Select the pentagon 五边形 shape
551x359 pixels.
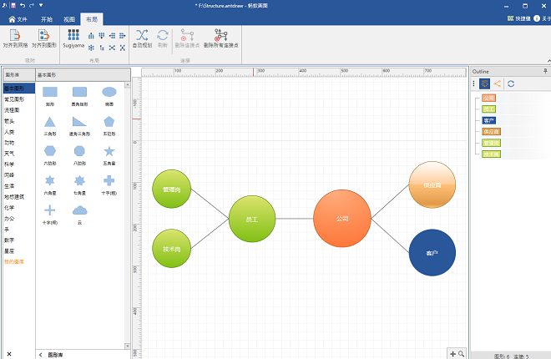point(109,122)
